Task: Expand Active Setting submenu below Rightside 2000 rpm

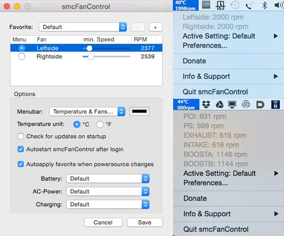Action: [228, 36]
